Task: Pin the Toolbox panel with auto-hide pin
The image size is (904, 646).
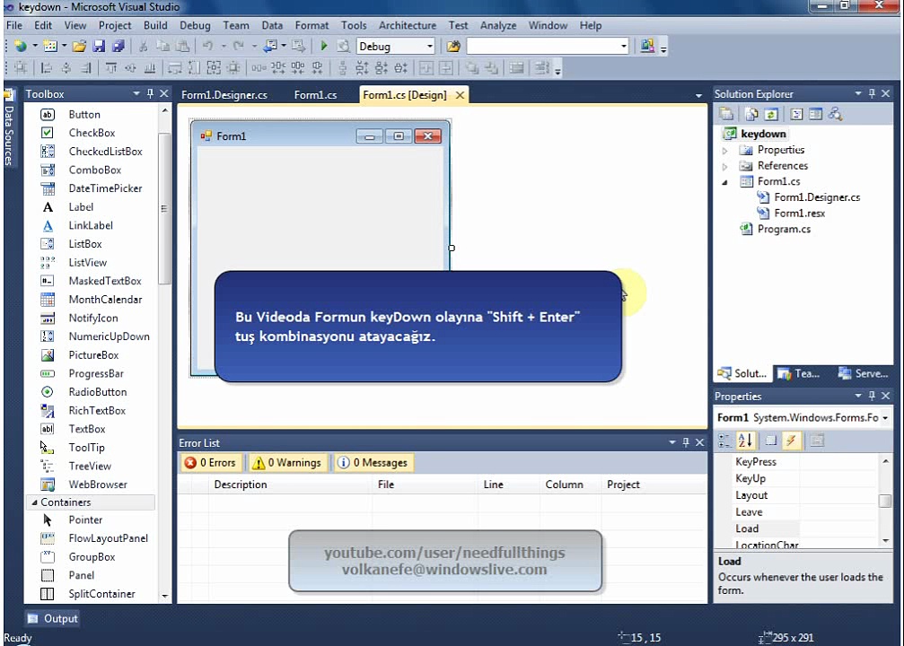Action: [x=151, y=93]
